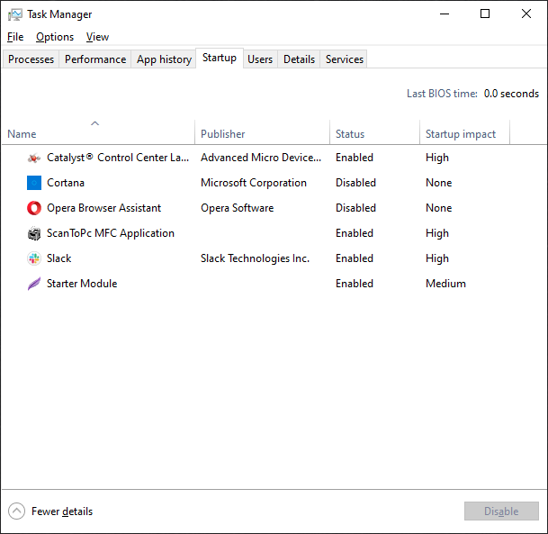Viewport: 548px width, 534px height.
Task: Click the Catalyst Control Center icon
Action: [x=34, y=158]
